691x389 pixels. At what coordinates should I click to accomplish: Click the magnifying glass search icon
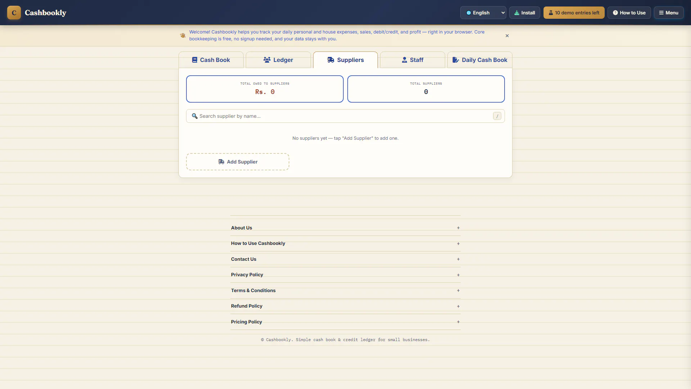pyautogui.click(x=194, y=116)
